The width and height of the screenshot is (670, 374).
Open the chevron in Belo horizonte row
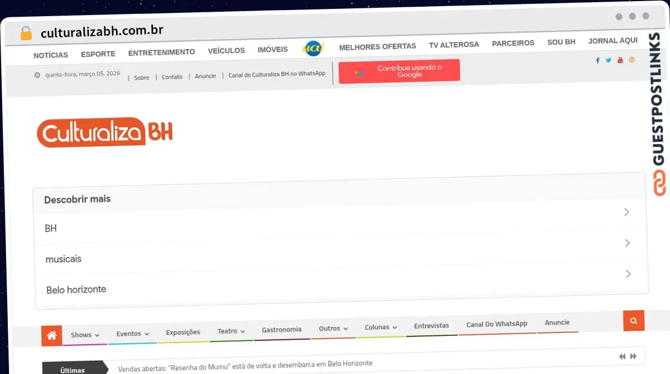(x=628, y=274)
